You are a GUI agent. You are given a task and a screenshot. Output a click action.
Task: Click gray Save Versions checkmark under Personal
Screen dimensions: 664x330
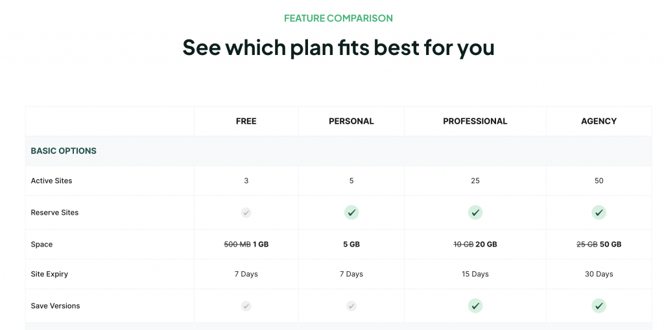[351, 305]
